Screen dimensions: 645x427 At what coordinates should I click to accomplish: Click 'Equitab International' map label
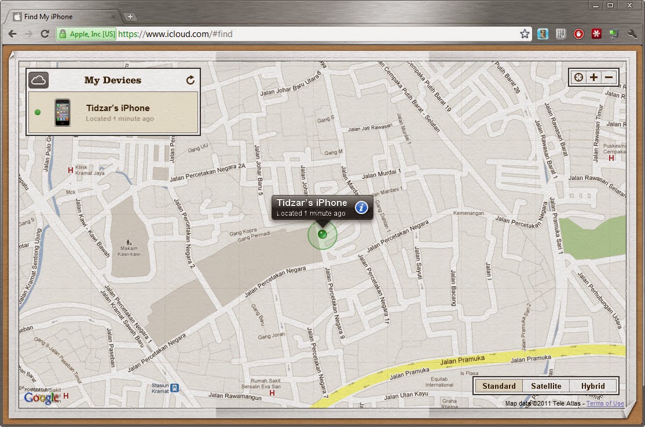point(439,382)
